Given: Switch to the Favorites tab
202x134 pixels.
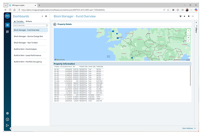Looking at the screenshot, I should pyautogui.click(x=19, y=21).
